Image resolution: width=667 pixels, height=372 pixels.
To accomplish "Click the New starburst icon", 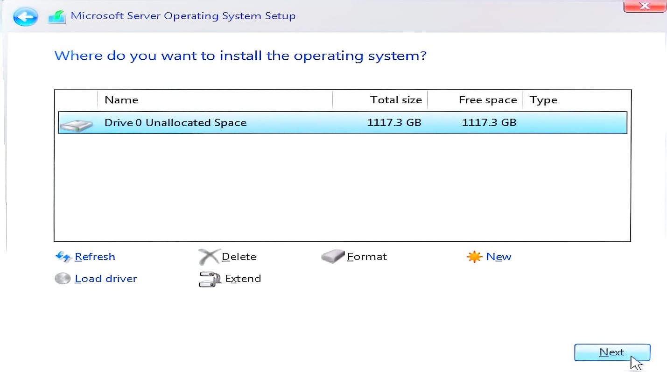I will pos(474,257).
